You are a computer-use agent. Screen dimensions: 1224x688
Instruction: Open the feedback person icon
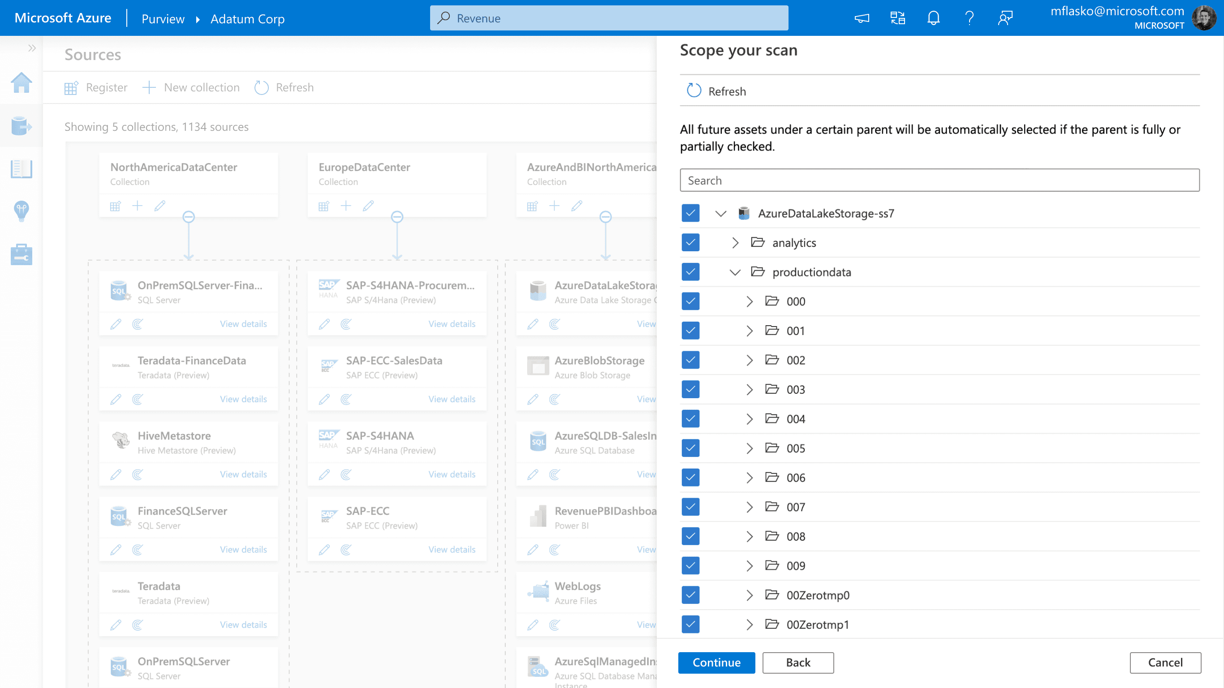(x=1005, y=18)
